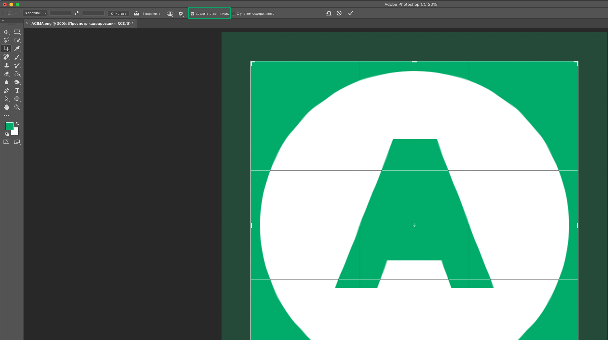This screenshot has width=608, height=340.
Task: Select the Crop tool in toolbox
Action: (6, 49)
